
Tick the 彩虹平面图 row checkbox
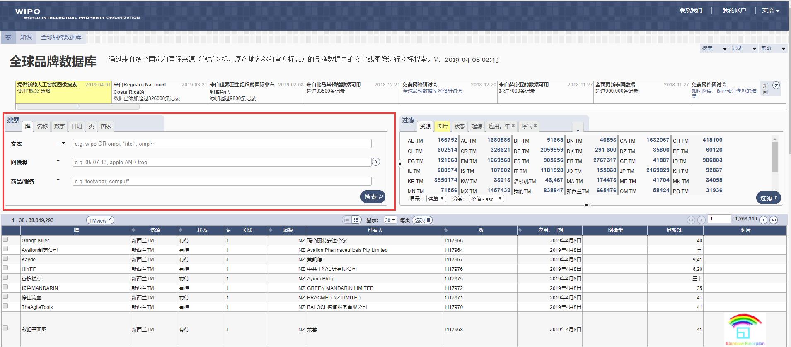click(5, 328)
